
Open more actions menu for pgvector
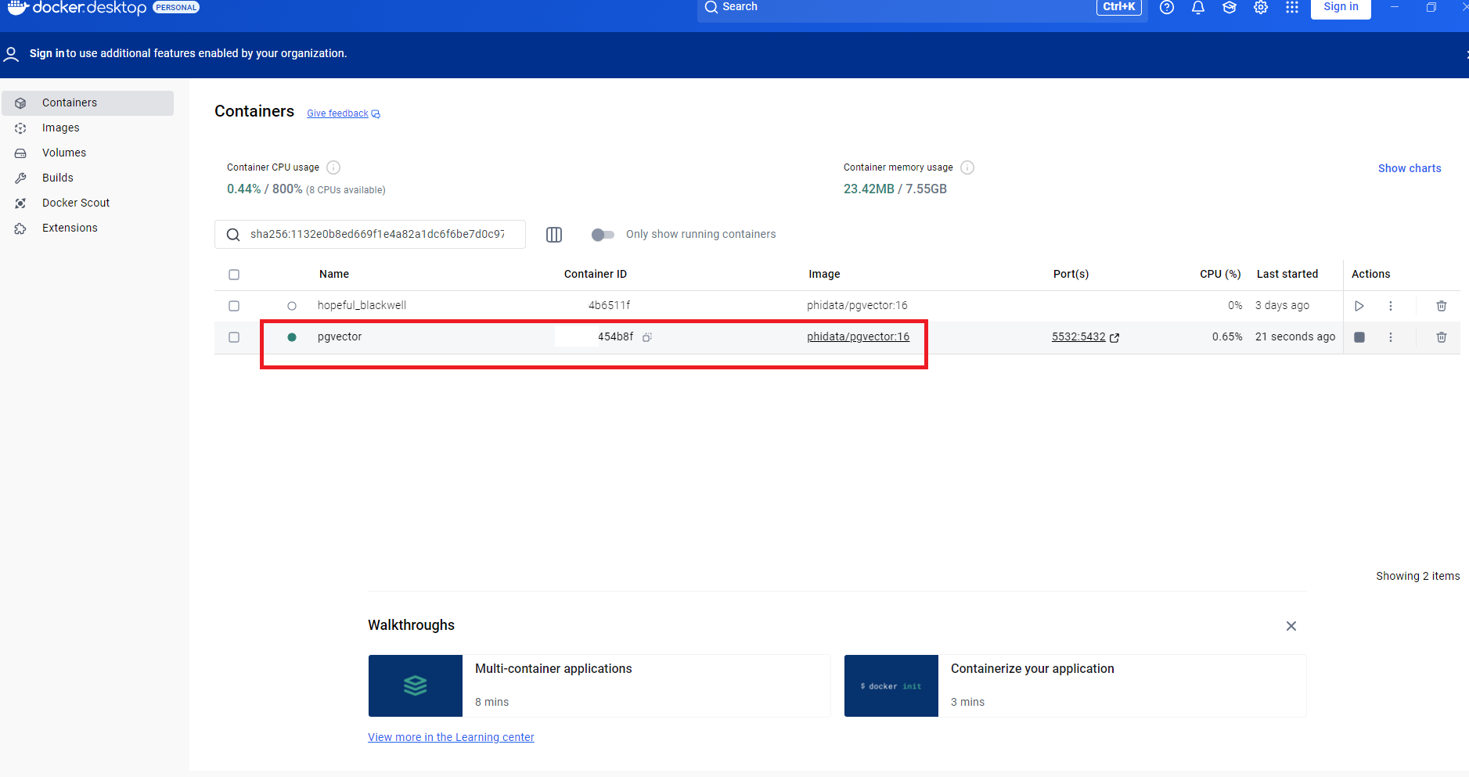click(x=1391, y=337)
